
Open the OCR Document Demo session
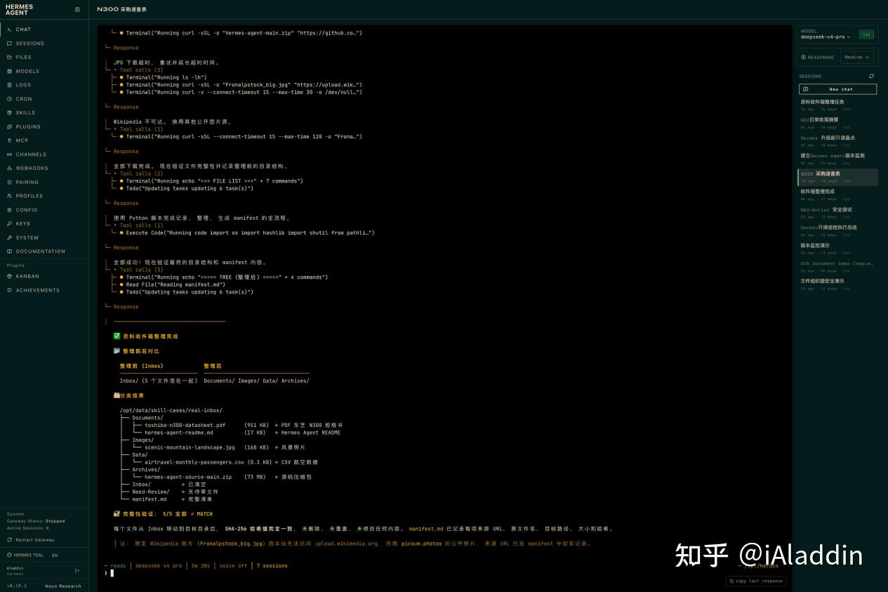pos(837,267)
